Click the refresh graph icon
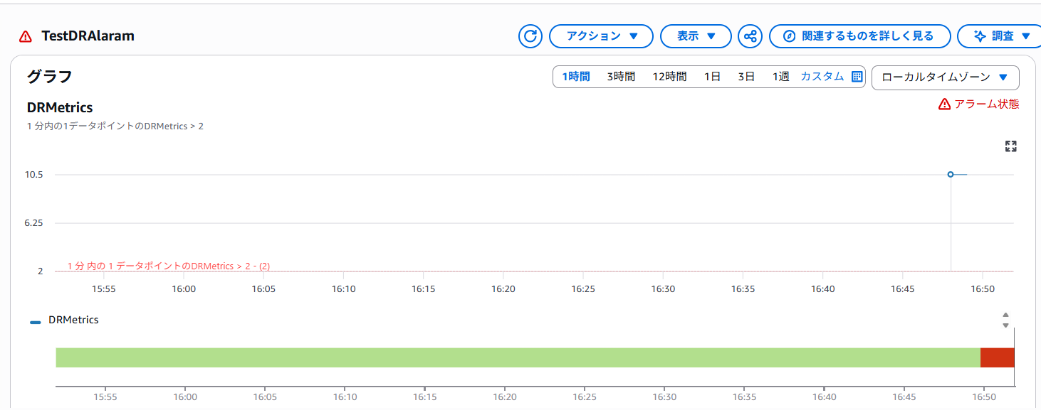Screen dimensions: 1041x410 [530, 36]
